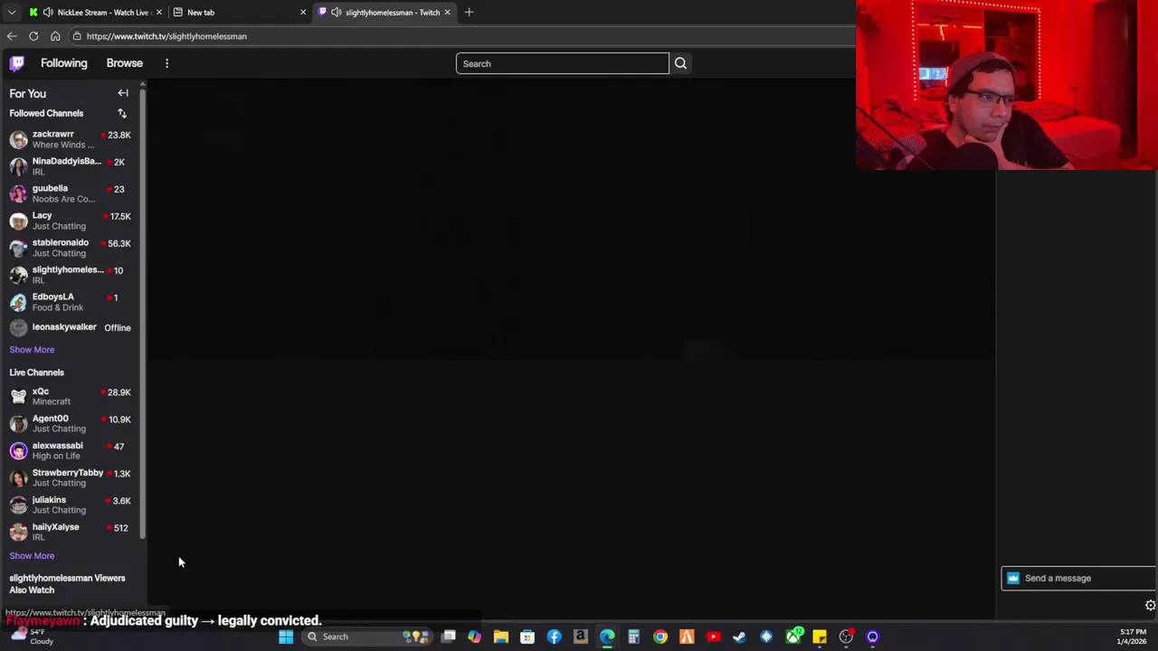Screen dimensions: 1158x651
Task: Click the browser back arrow
Action: [x=12, y=36]
